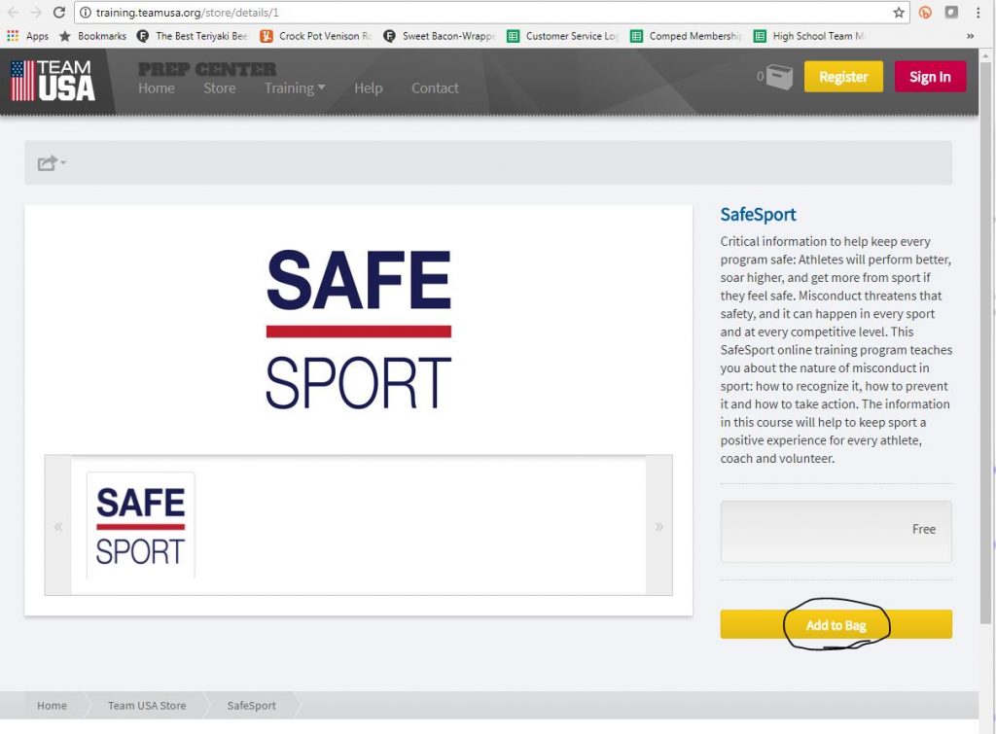The height and width of the screenshot is (734, 996).
Task: Show more bookmarks via overflow chevron
Action: (x=970, y=36)
